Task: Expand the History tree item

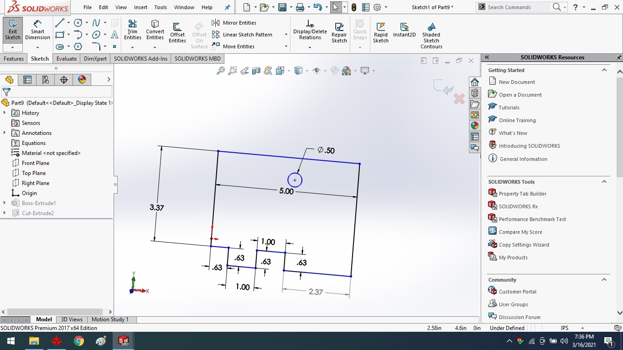Action: 5,113
